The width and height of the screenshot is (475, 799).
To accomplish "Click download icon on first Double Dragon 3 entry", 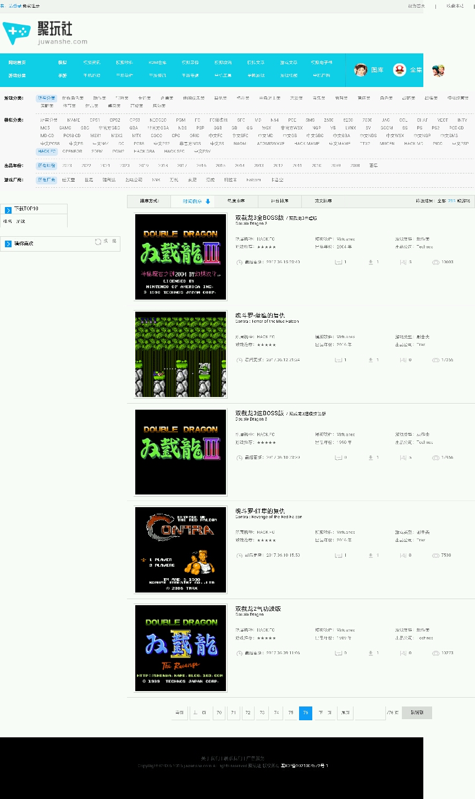I will [371, 262].
